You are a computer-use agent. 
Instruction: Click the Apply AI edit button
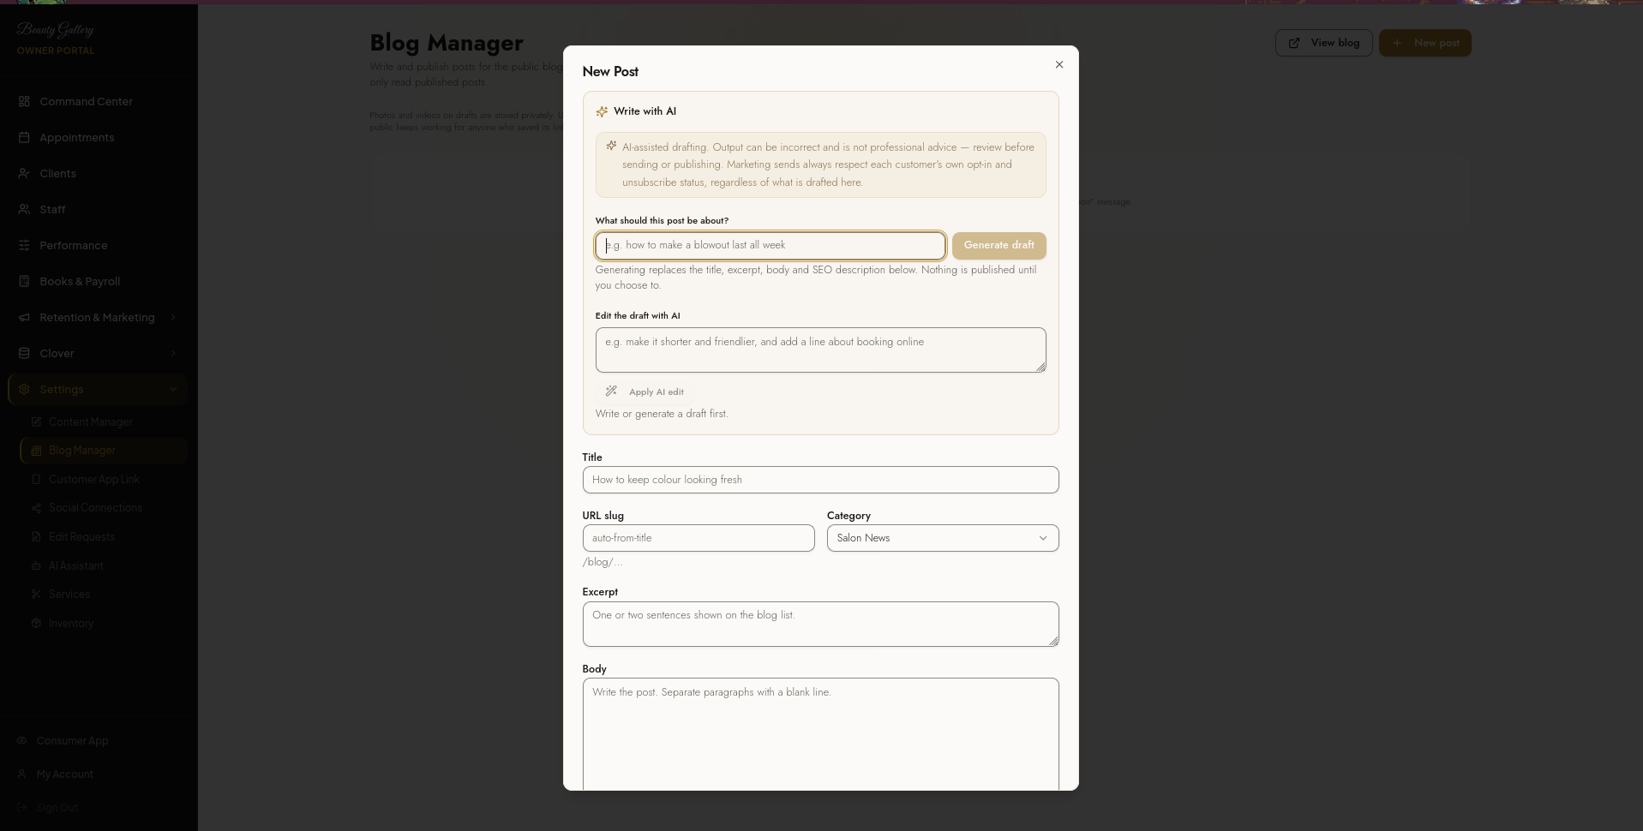645,392
